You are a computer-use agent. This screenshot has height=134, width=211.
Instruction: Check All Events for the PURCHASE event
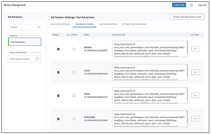(x=74, y=119)
